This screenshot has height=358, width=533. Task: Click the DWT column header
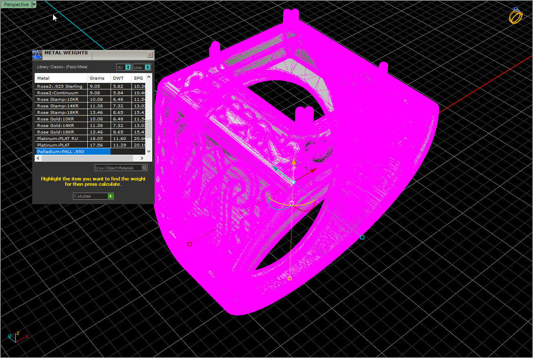click(x=121, y=78)
